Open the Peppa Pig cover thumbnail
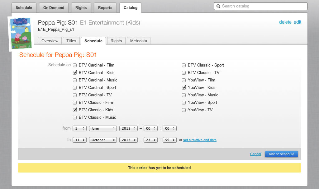 [21, 33]
